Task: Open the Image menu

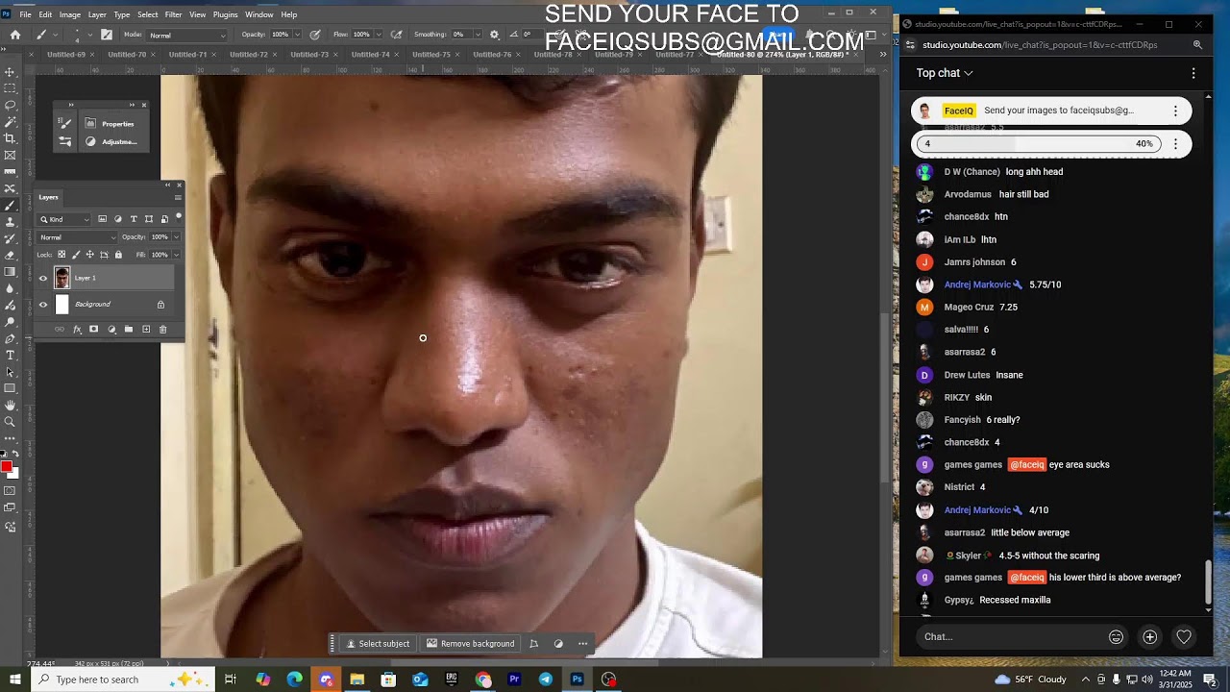Action: tap(70, 14)
